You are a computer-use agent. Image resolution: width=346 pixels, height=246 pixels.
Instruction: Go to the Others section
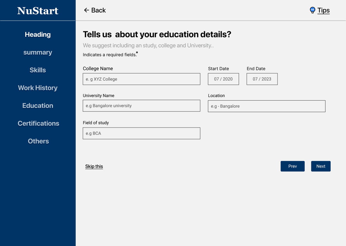click(38, 141)
